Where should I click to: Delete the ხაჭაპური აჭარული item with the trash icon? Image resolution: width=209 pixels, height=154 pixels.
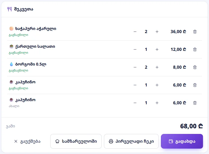point(195,32)
